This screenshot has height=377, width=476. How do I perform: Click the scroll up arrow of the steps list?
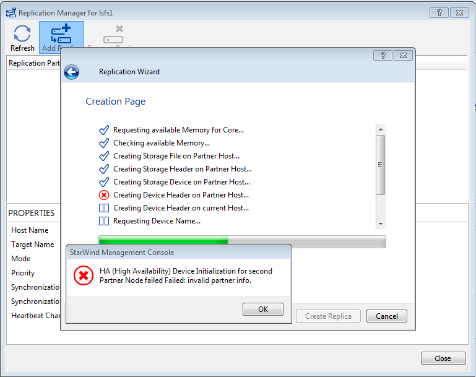381,129
